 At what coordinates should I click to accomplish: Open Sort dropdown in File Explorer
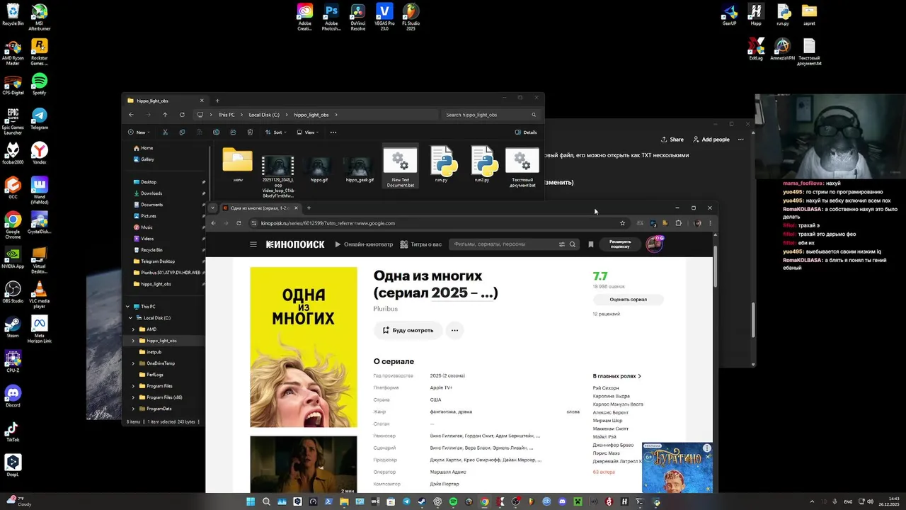click(277, 132)
